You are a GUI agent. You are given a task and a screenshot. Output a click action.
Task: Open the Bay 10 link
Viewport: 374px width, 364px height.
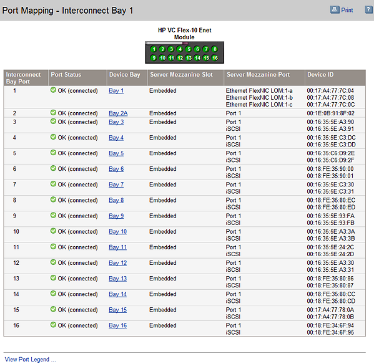tap(117, 232)
